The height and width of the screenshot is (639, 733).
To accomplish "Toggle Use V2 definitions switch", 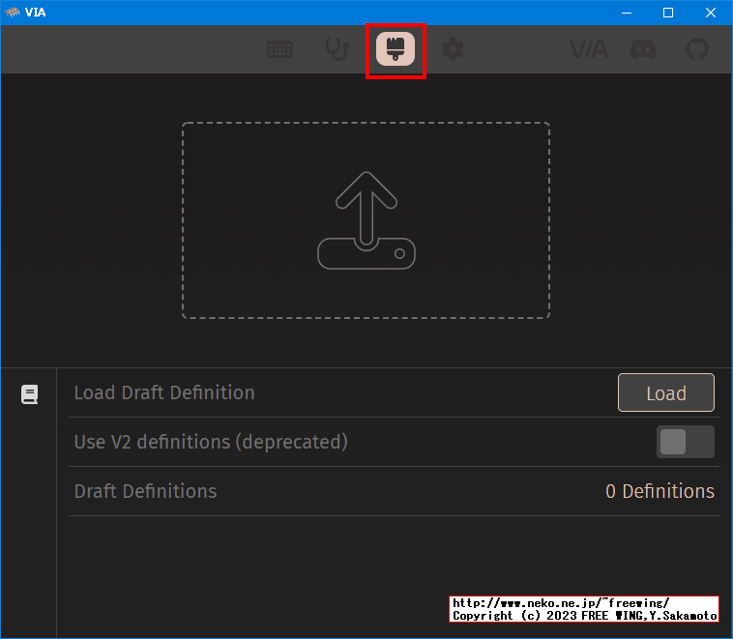I will pos(686,442).
